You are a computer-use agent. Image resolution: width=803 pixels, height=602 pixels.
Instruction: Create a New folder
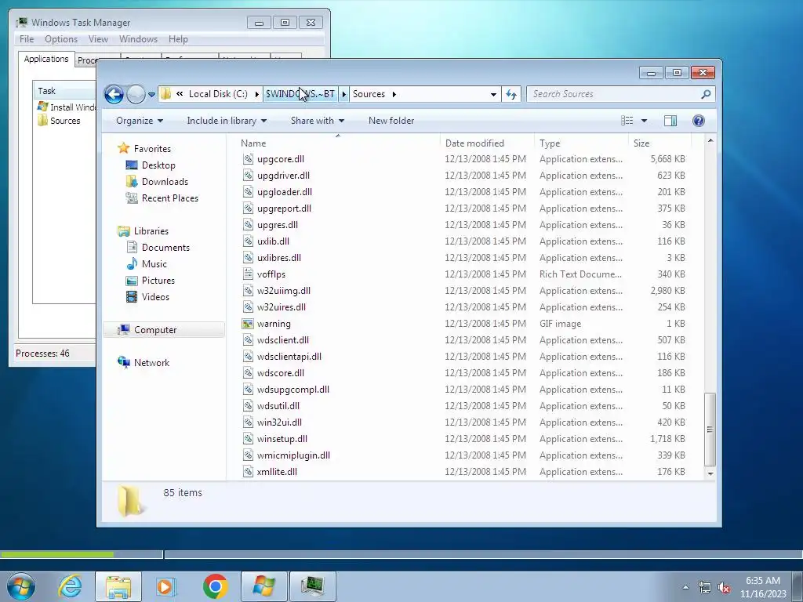click(391, 121)
